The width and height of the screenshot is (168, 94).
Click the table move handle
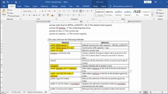48,40
